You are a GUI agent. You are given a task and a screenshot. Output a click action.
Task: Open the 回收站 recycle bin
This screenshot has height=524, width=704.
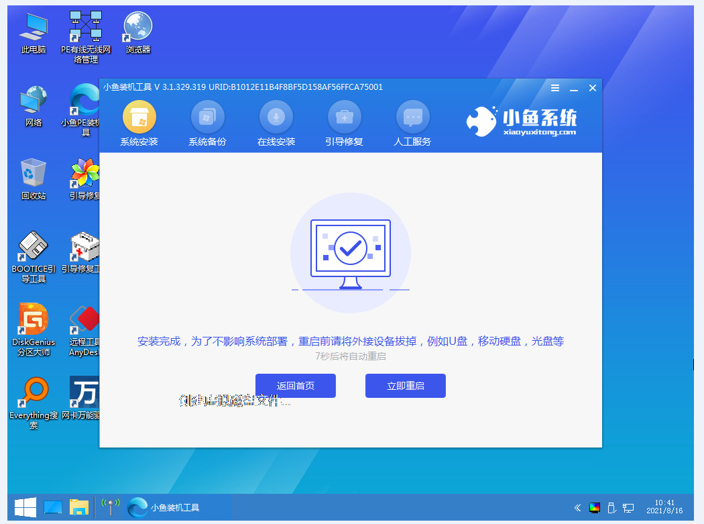point(34,174)
